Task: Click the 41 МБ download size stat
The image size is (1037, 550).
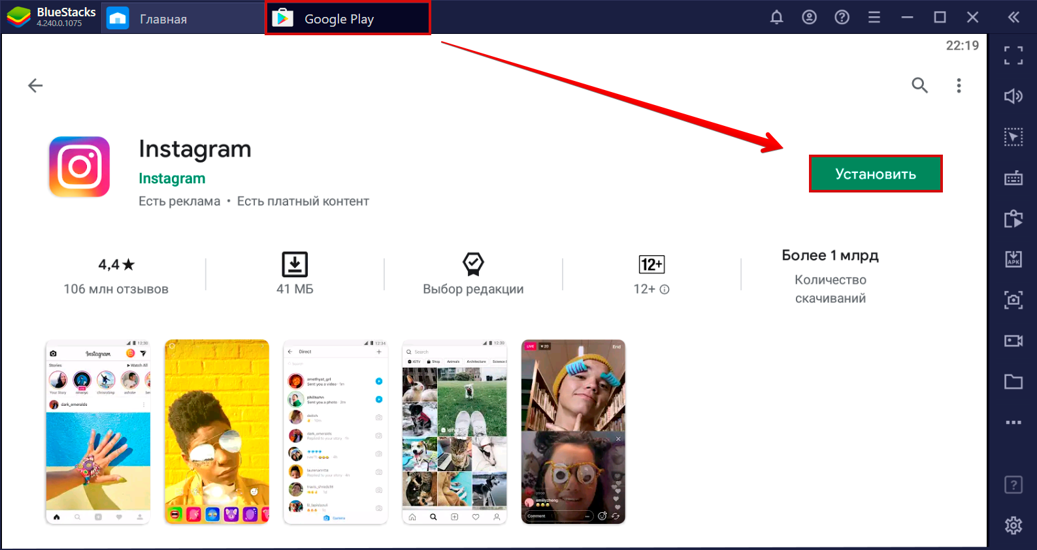Action: (x=295, y=275)
